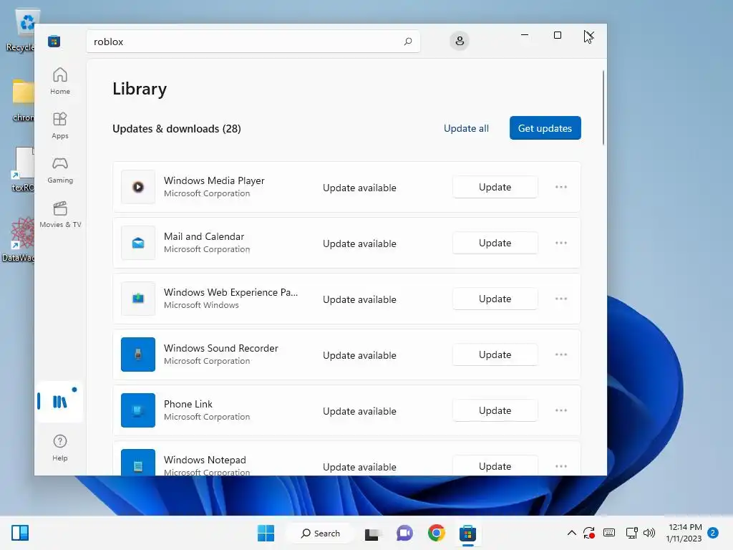
Task: Click the Windows Media Player title text
Action: (214, 180)
